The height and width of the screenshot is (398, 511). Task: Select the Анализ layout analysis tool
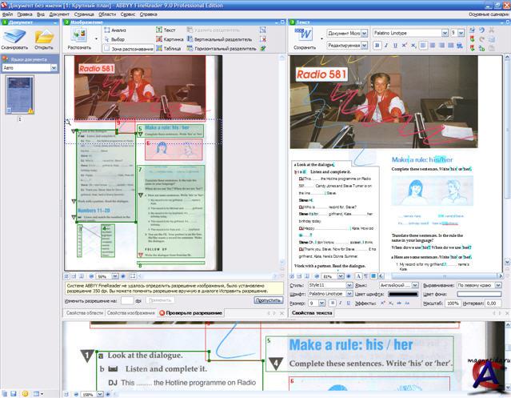click(x=117, y=29)
